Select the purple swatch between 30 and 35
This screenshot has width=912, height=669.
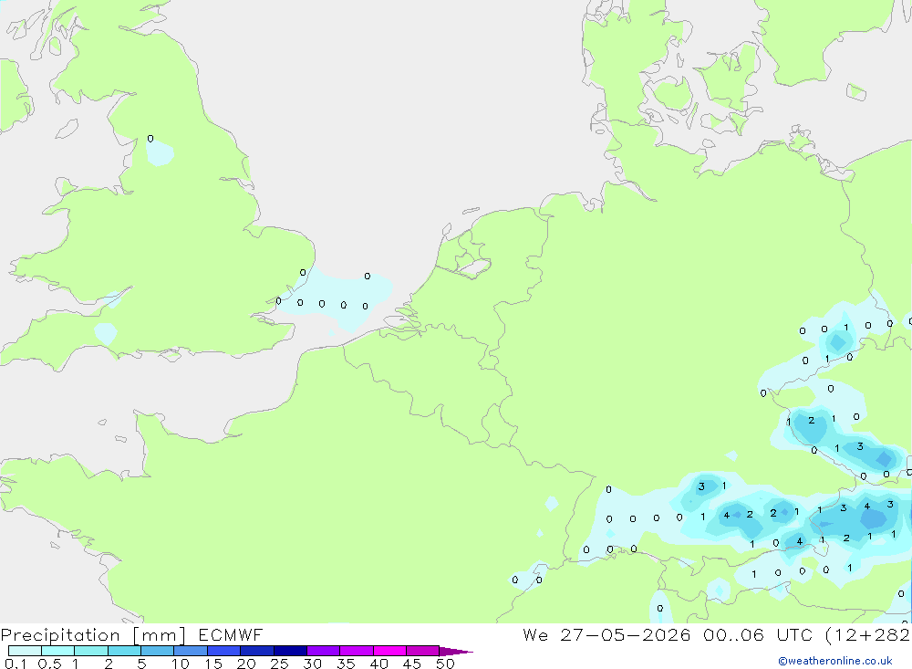(x=324, y=651)
